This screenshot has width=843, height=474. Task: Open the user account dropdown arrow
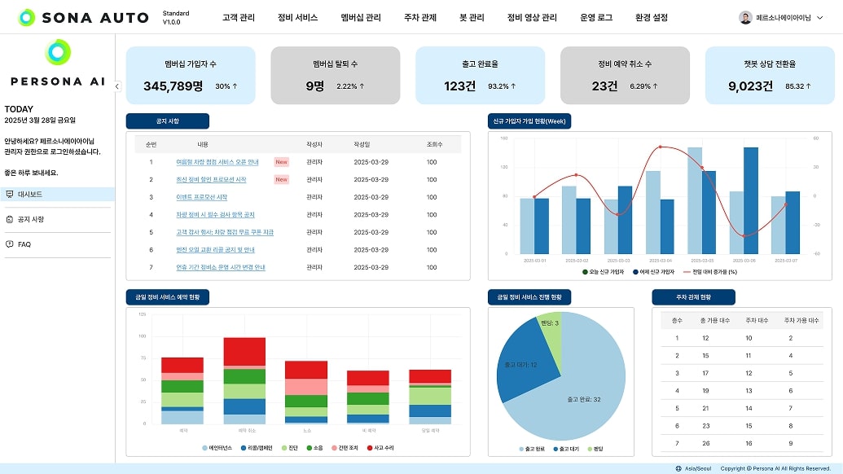[x=819, y=17]
